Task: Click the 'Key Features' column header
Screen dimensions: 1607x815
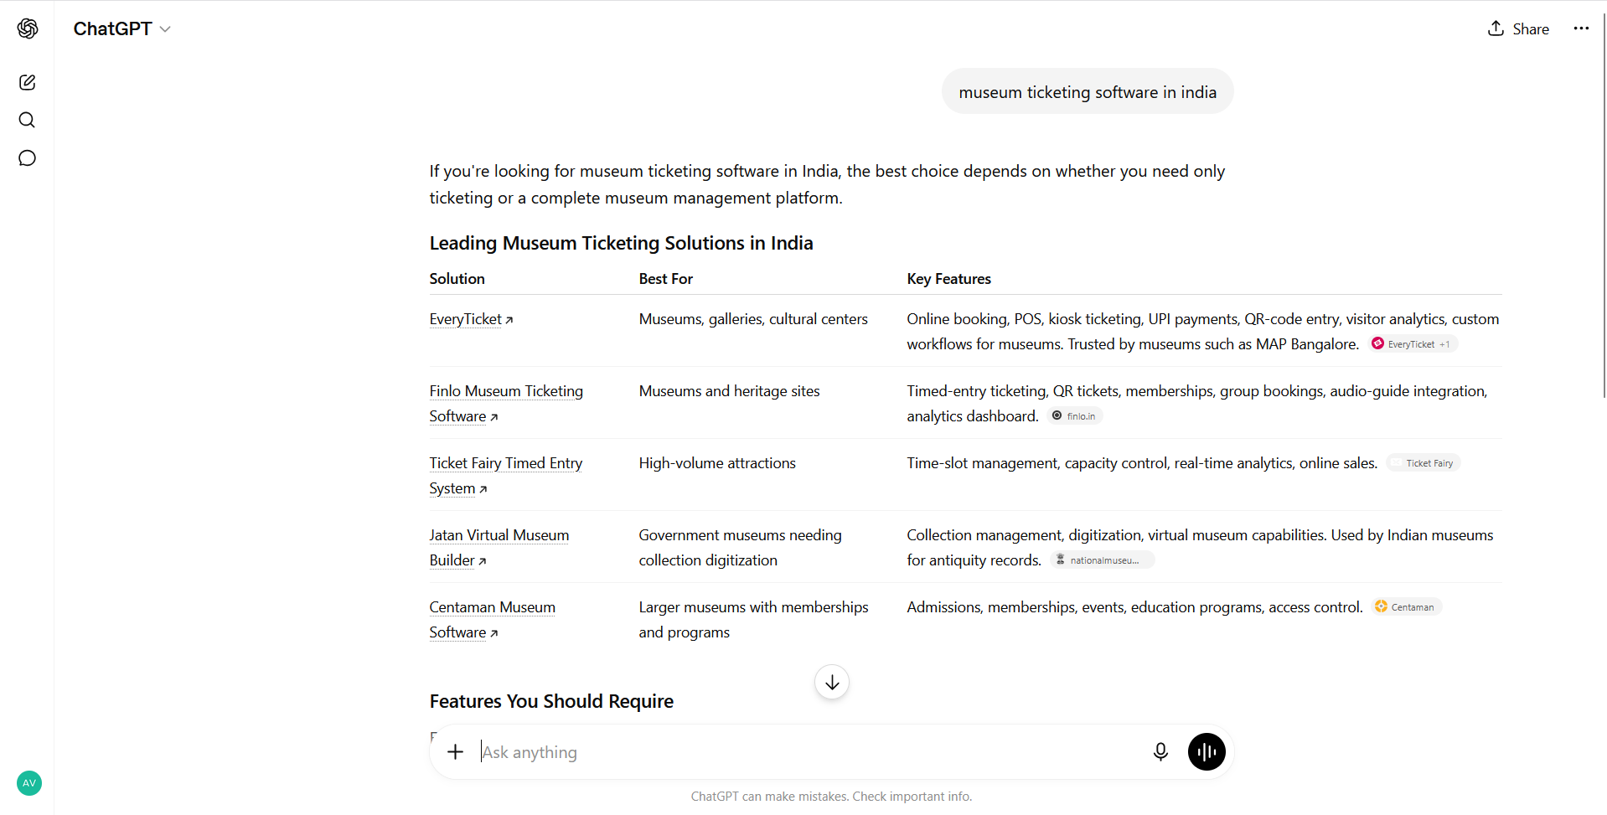Action: click(948, 279)
